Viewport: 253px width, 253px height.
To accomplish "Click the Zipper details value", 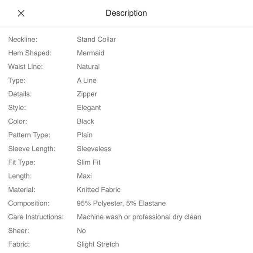I will (x=87, y=94).
